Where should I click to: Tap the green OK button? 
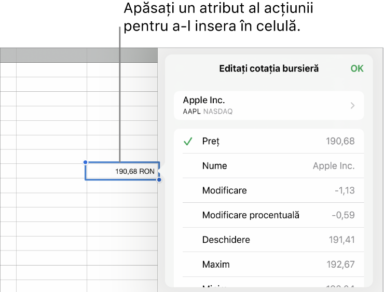click(357, 68)
